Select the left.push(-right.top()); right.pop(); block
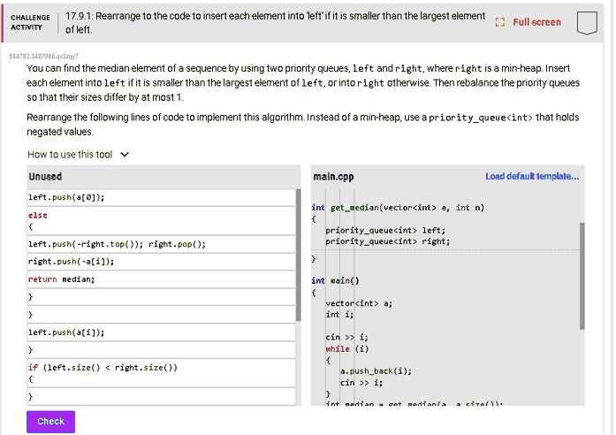 (x=161, y=244)
